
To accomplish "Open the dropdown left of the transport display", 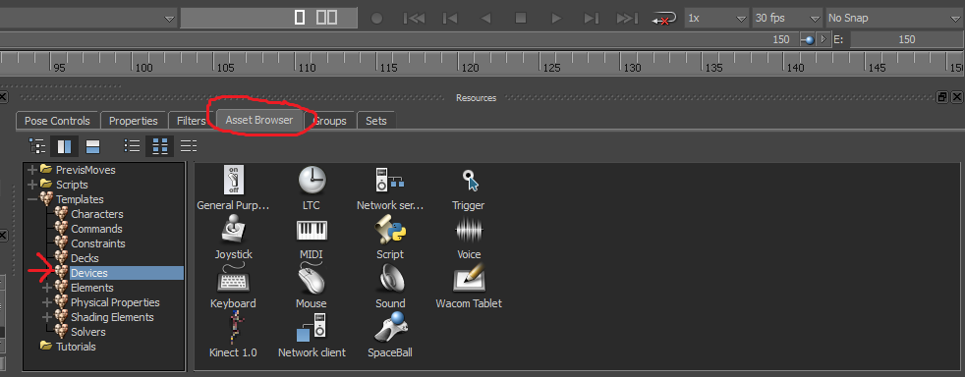I will click(x=88, y=19).
